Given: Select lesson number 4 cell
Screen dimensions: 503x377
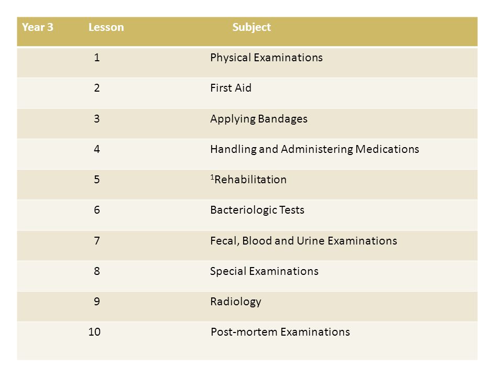Looking at the screenshot, I should coord(97,149).
